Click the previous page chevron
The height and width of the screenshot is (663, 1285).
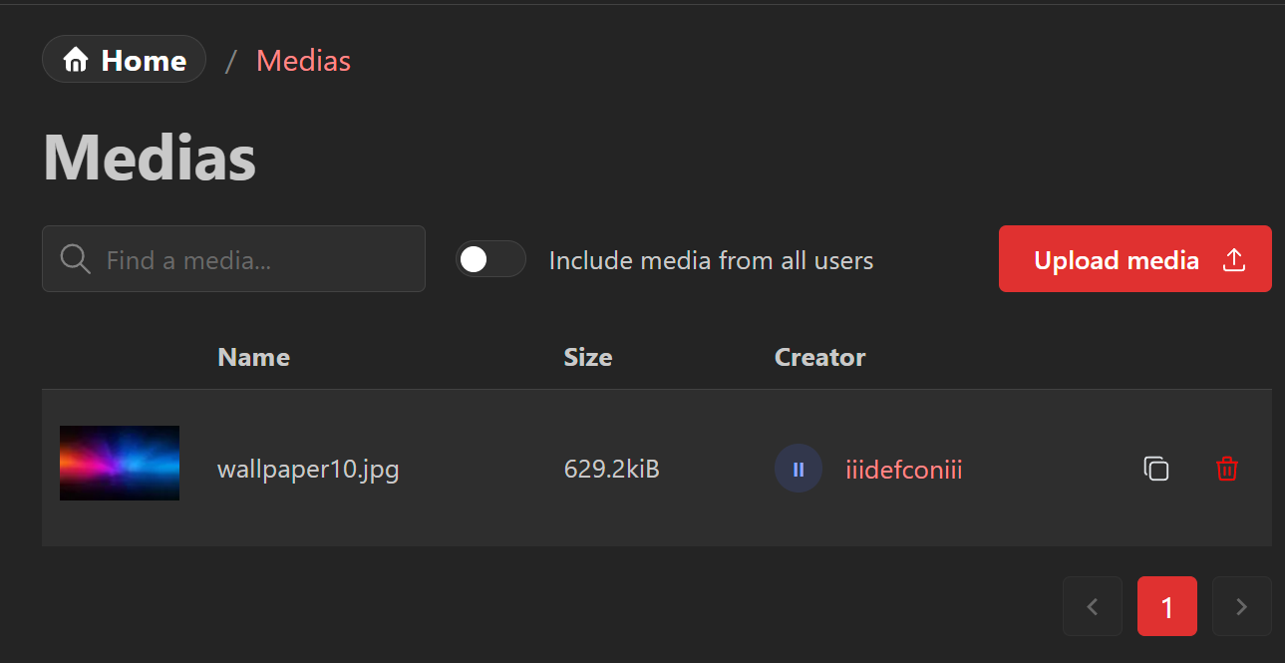1092,606
